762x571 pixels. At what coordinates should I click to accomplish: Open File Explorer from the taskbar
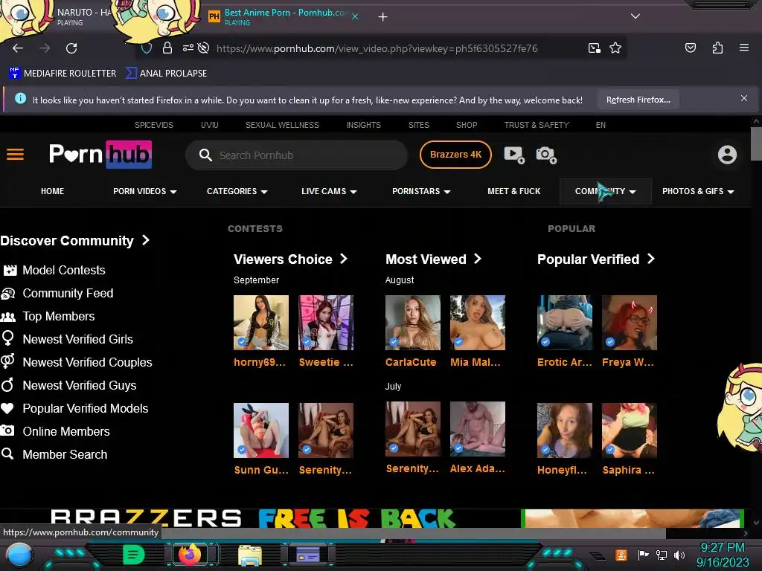[x=250, y=555]
